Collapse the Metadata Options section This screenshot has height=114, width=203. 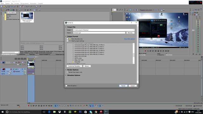coord(66,75)
